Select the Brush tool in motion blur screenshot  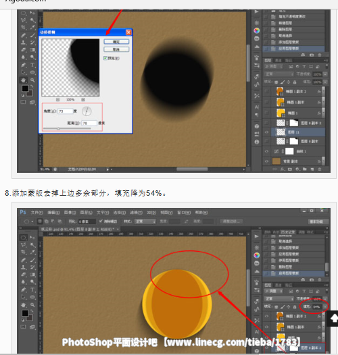[32, 35]
